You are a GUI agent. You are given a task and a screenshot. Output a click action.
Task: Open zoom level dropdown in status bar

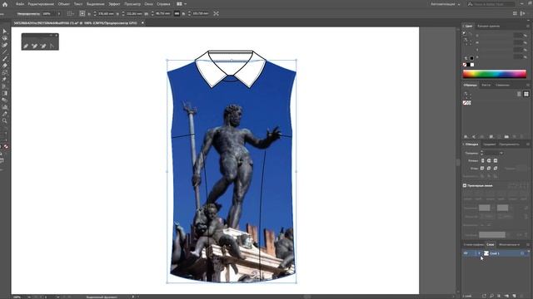pos(29,297)
